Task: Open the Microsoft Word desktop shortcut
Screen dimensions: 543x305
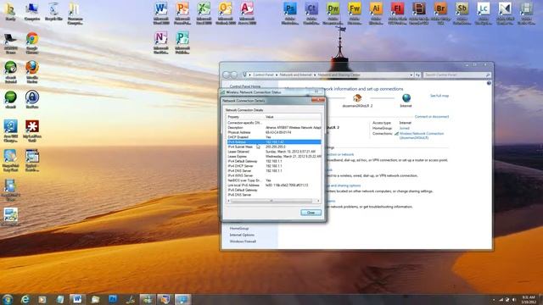Action: click(x=160, y=14)
